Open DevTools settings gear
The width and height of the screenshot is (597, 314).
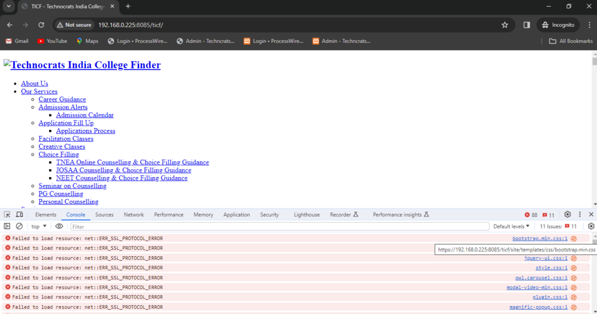point(567,214)
